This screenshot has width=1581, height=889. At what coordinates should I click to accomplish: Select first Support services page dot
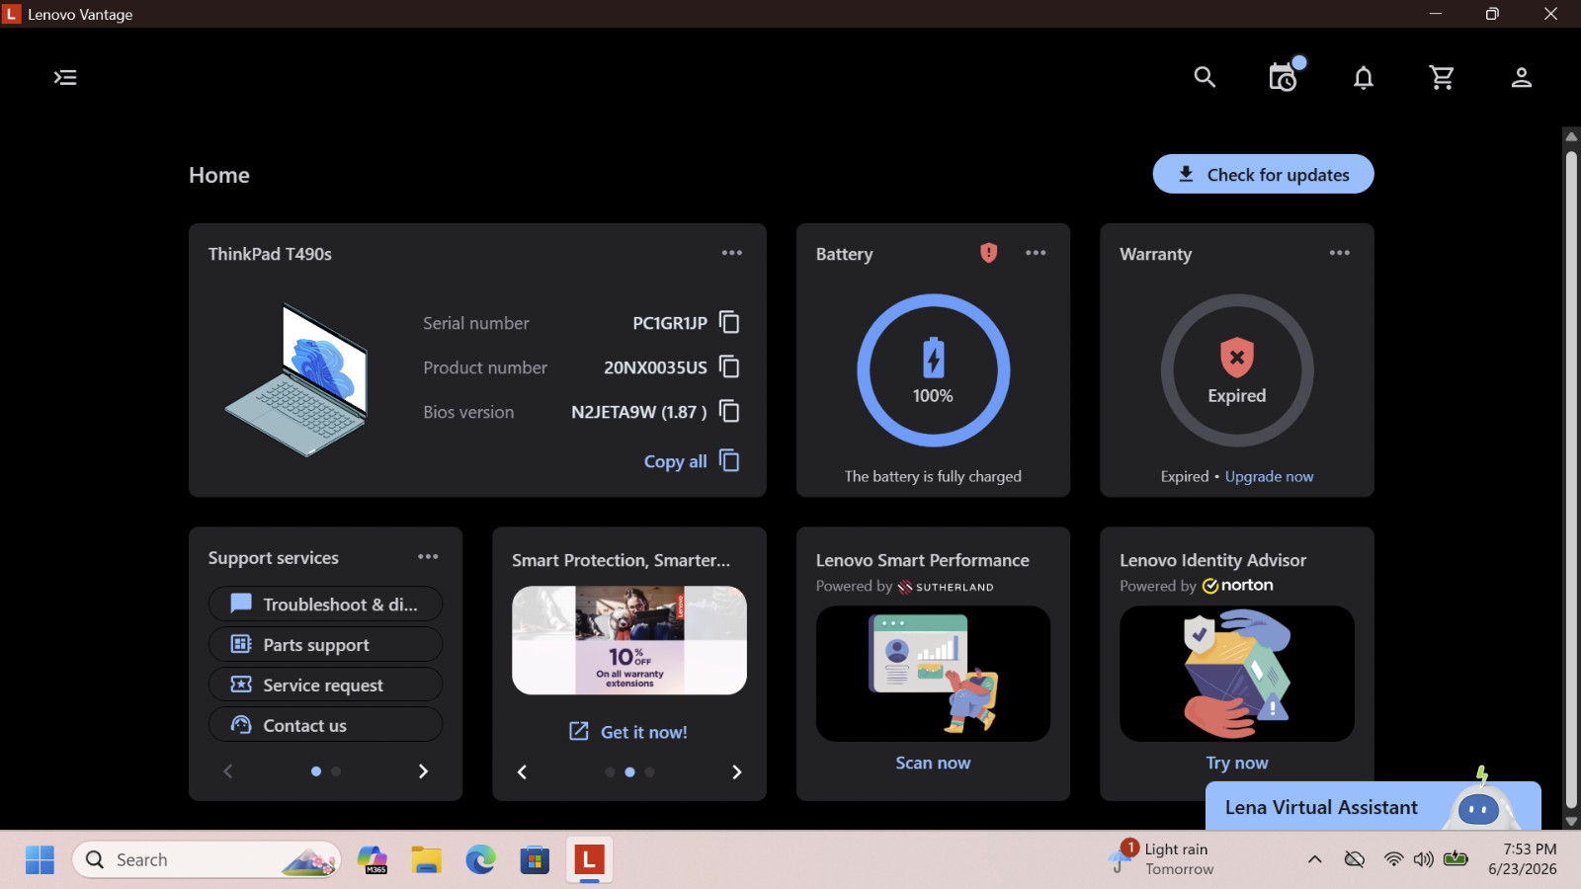coord(316,771)
